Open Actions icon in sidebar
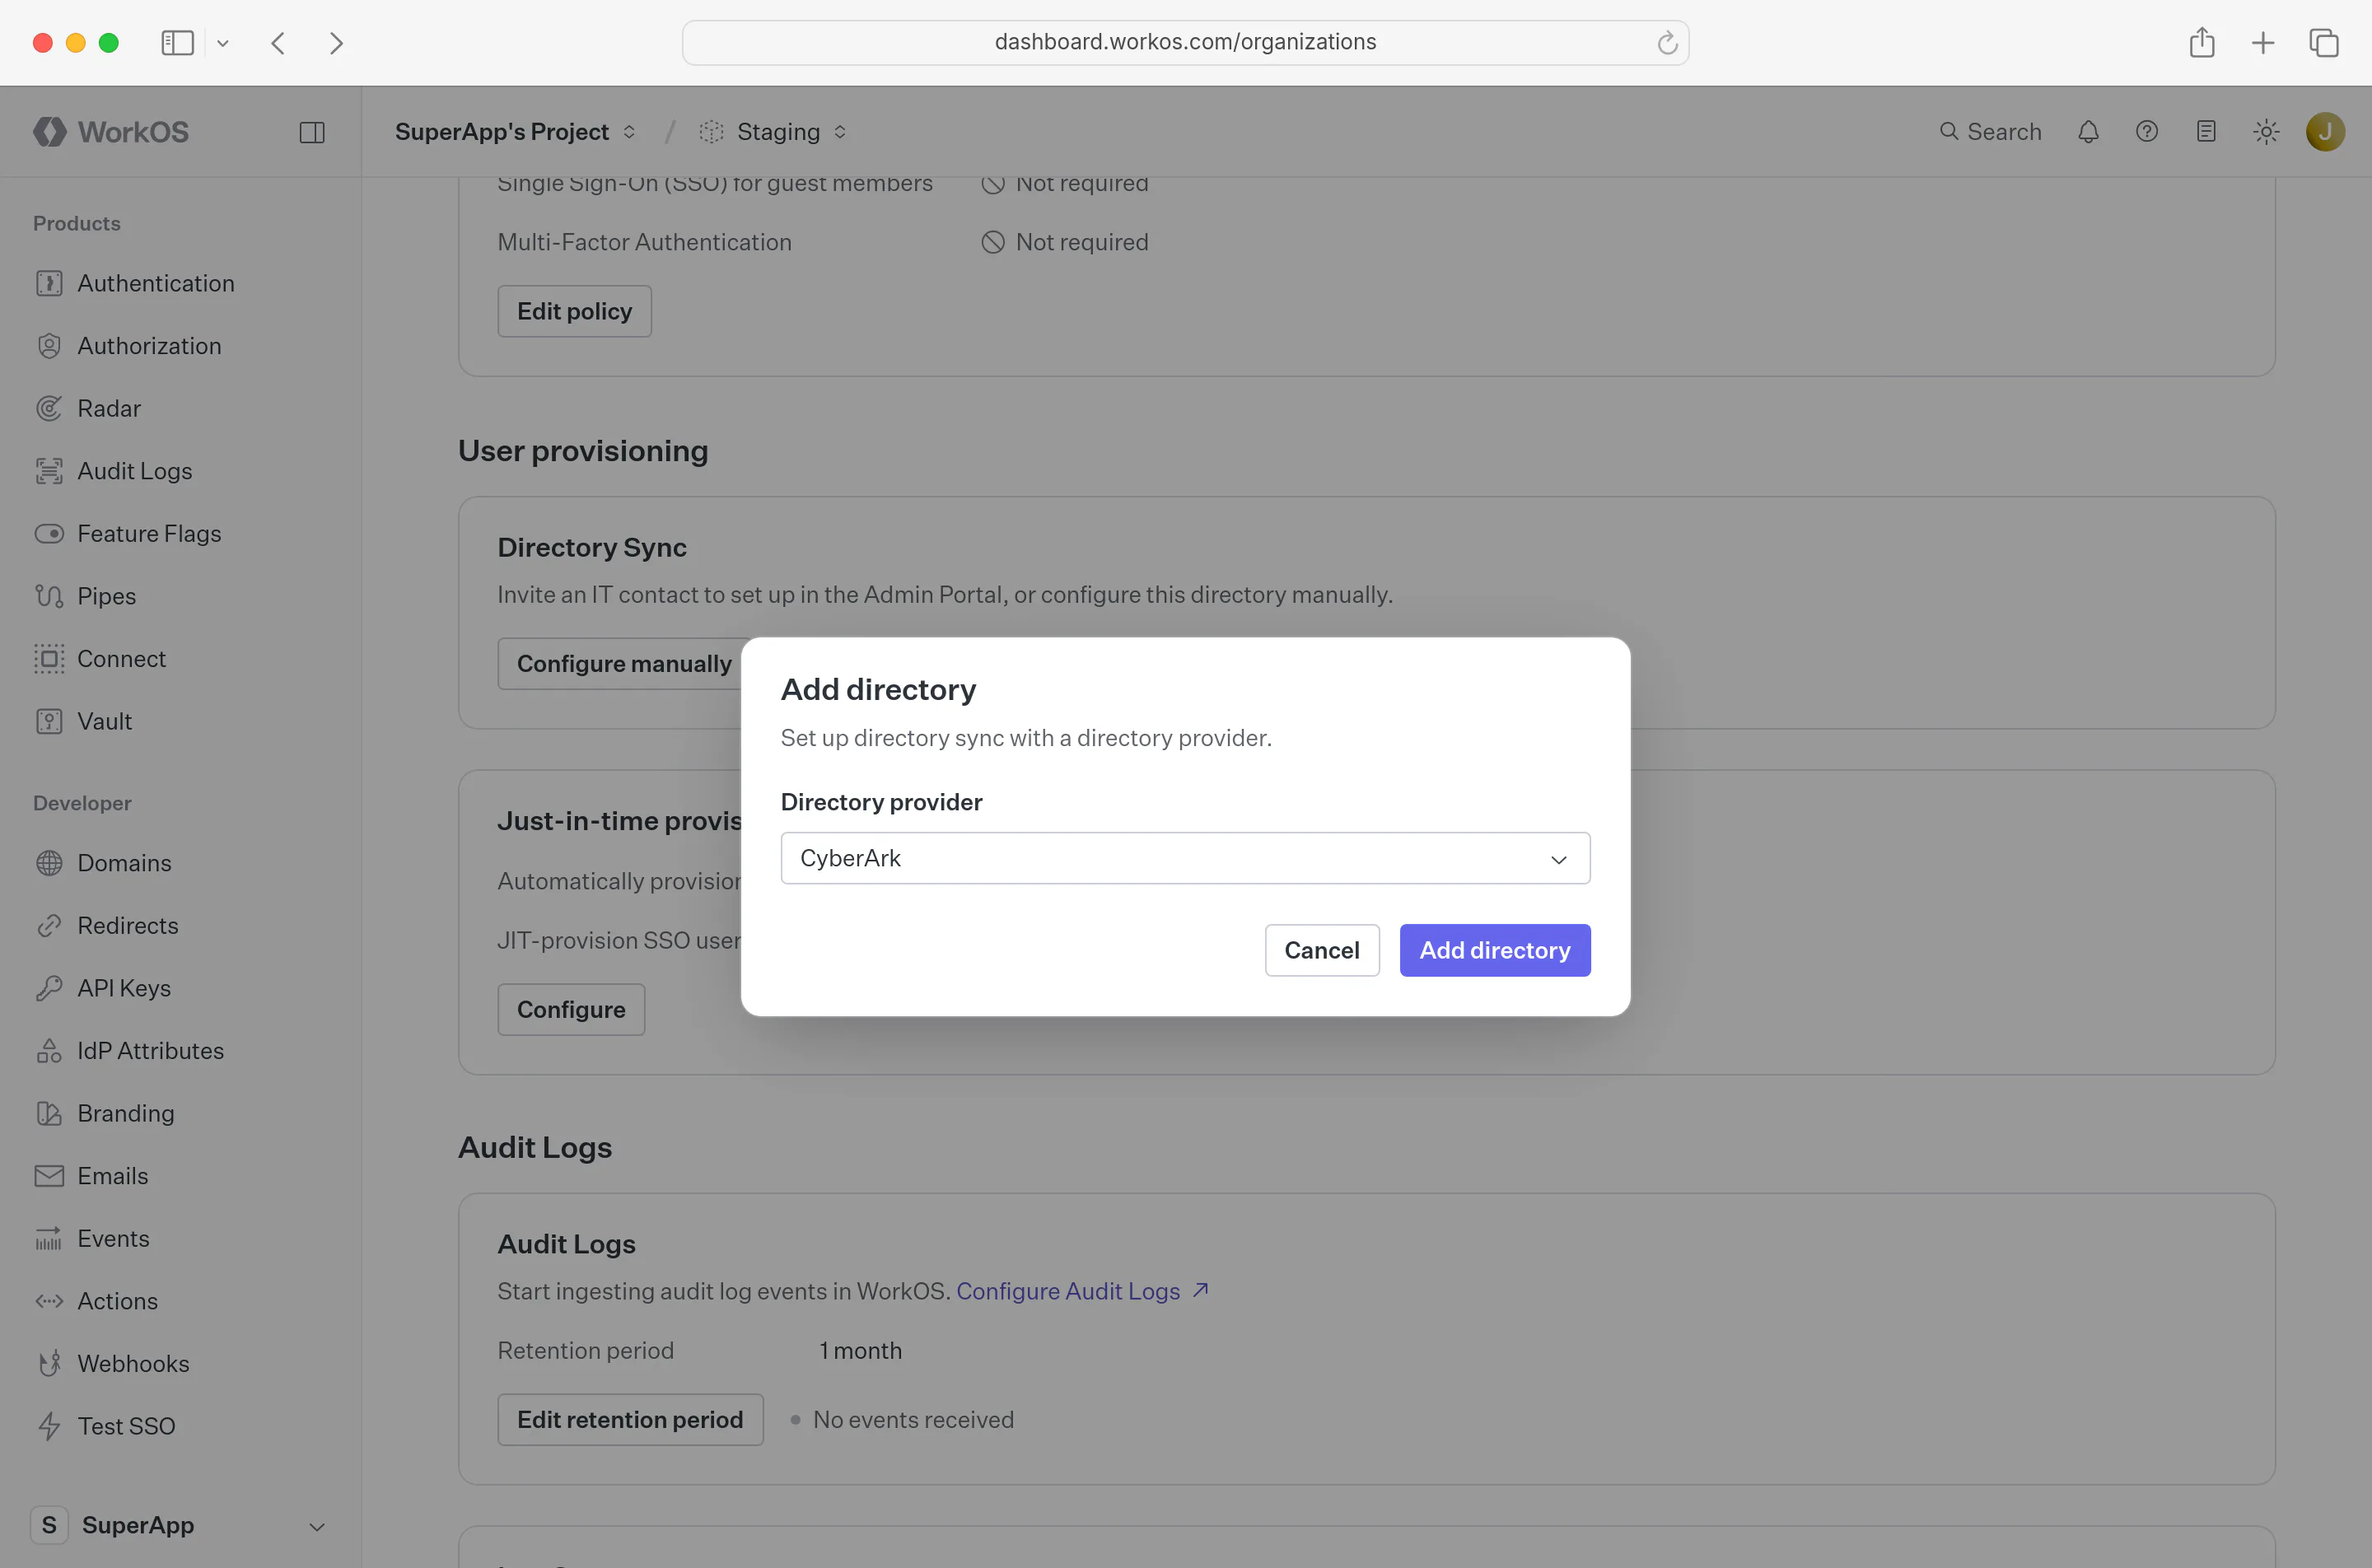The image size is (2372, 1568). click(49, 1301)
